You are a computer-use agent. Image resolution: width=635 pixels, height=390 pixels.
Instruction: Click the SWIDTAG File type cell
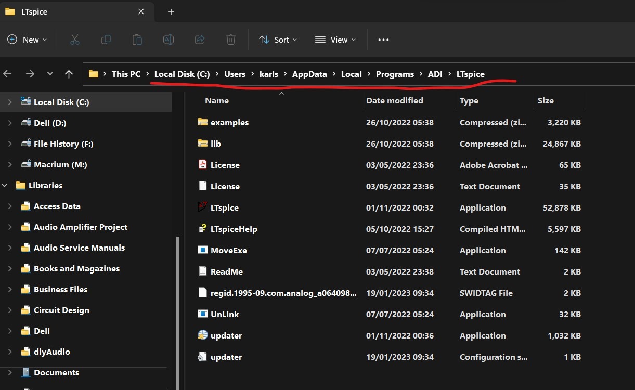486,293
